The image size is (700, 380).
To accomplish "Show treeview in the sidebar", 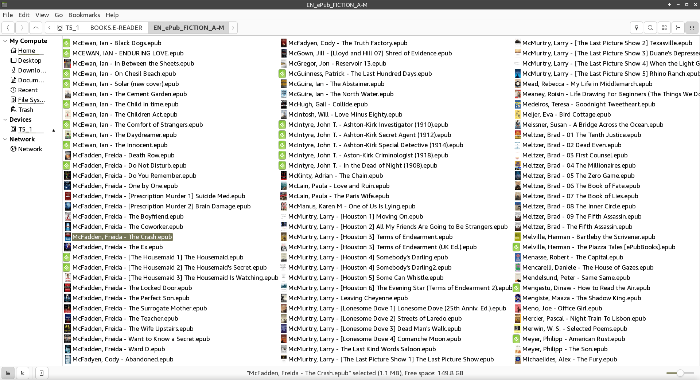I will click(23, 373).
